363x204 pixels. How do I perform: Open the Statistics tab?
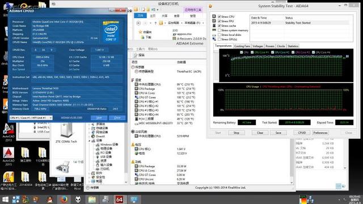pyautogui.click(x=293, y=46)
